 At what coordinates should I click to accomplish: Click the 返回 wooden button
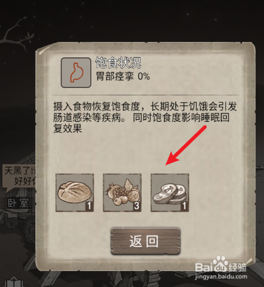(145, 241)
